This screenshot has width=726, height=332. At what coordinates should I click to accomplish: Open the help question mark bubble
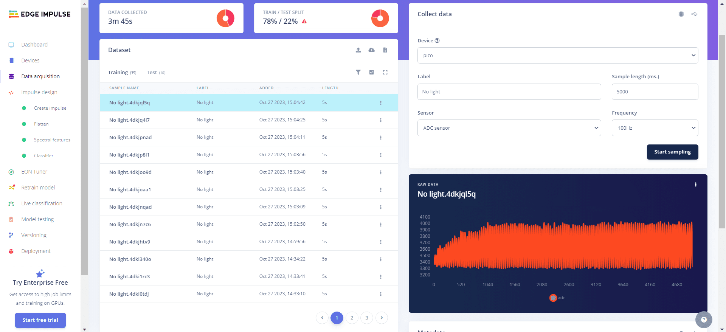click(703, 320)
